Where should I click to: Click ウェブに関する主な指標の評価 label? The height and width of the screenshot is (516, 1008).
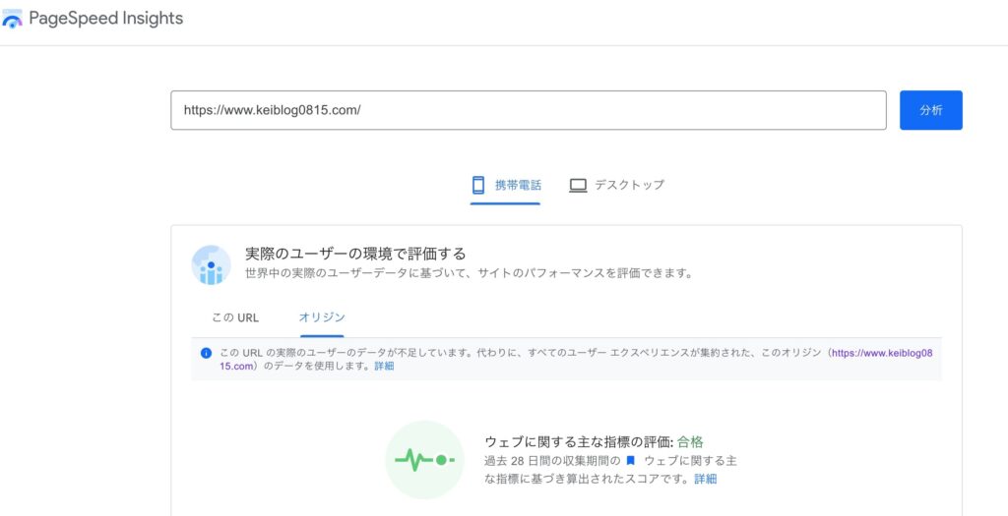click(x=580, y=441)
